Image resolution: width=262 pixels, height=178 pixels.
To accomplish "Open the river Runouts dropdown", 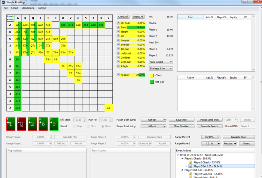I will [229, 144].
